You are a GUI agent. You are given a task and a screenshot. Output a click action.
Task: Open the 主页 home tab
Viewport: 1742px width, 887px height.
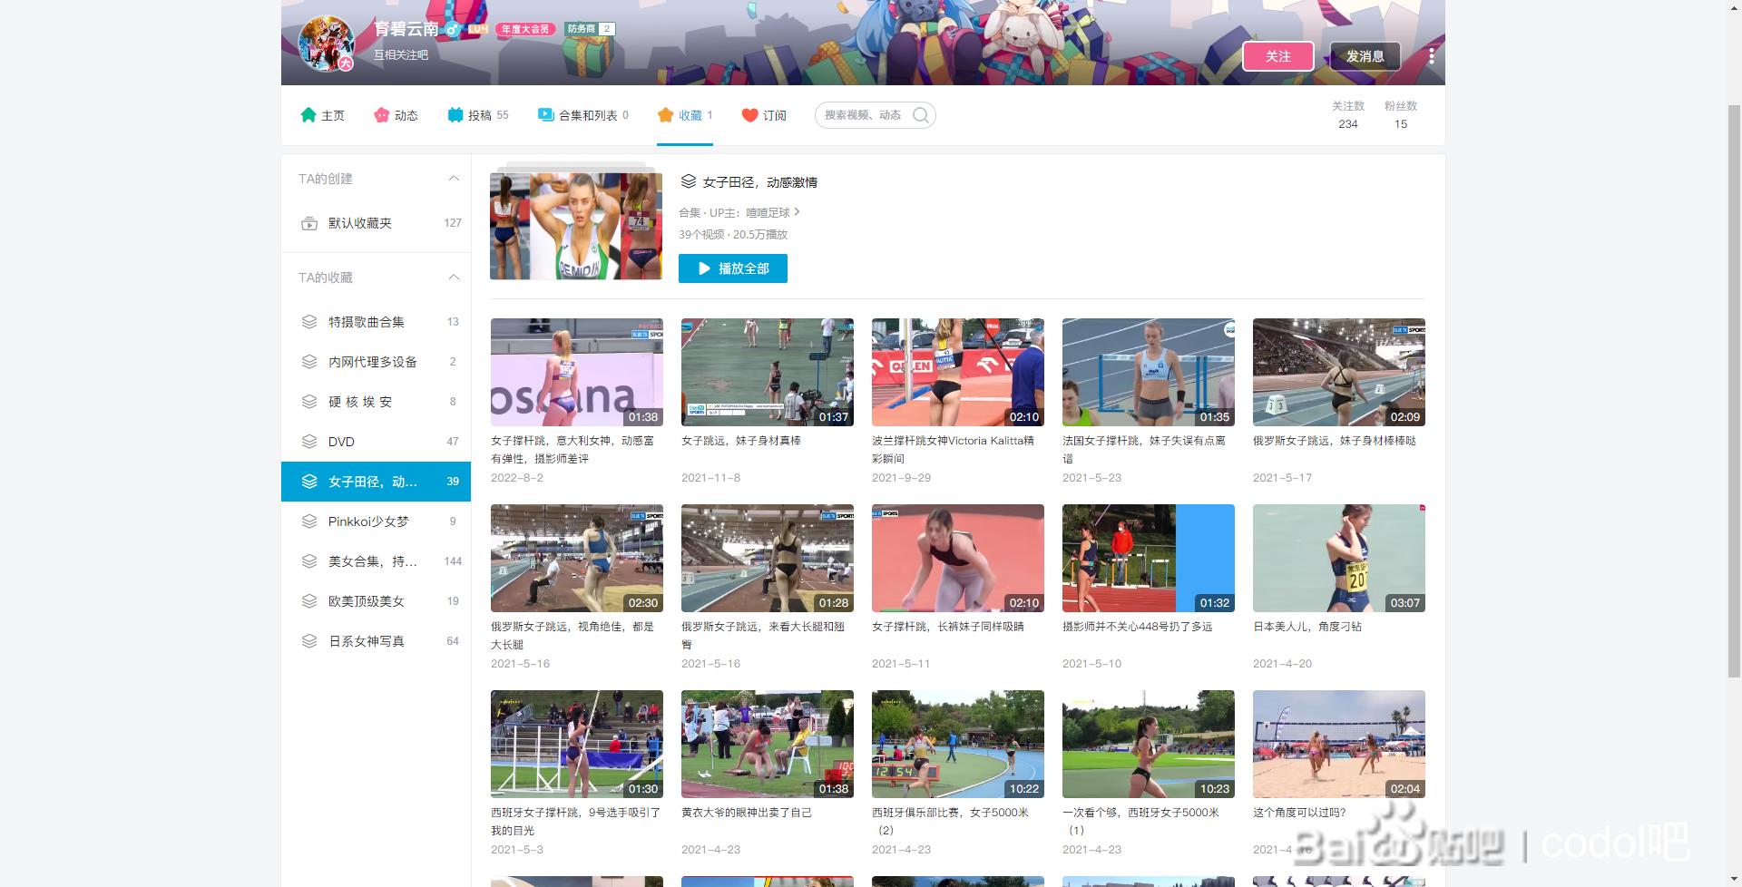pyautogui.click(x=322, y=115)
